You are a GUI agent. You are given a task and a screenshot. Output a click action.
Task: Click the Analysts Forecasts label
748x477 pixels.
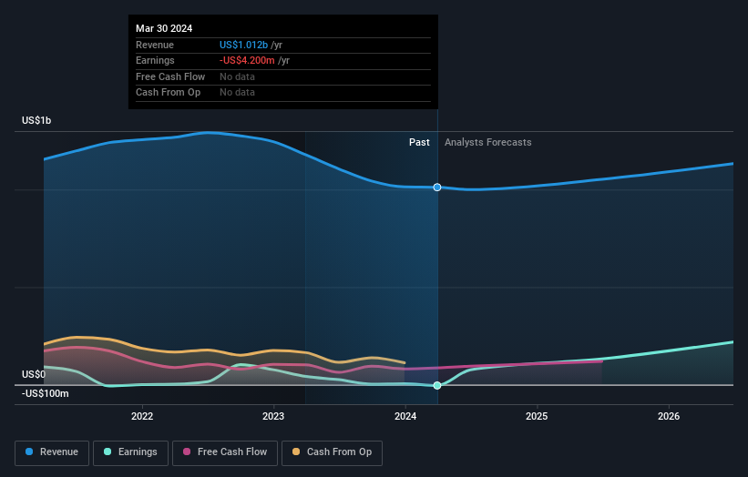pyautogui.click(x=488, y=143)
